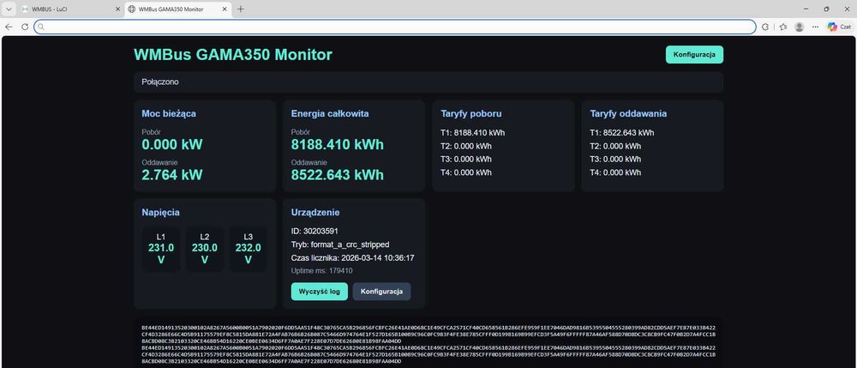Click the extensions icon beside address bar
Viewport: 857px width, 368px height.
(x=765, y=27)
